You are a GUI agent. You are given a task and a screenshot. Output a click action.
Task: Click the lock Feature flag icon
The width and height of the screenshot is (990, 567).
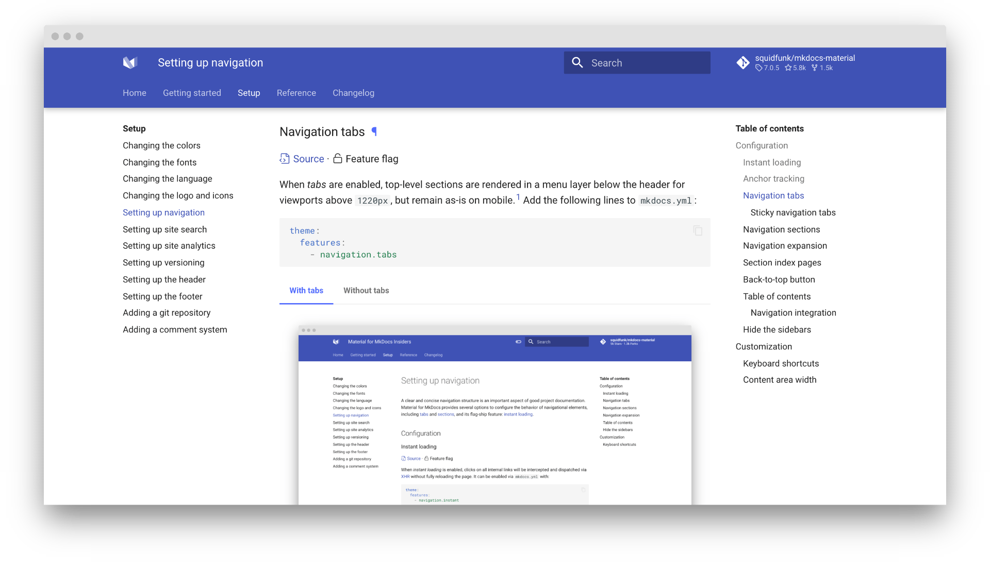pyautogui.click(x=338, y=158)
